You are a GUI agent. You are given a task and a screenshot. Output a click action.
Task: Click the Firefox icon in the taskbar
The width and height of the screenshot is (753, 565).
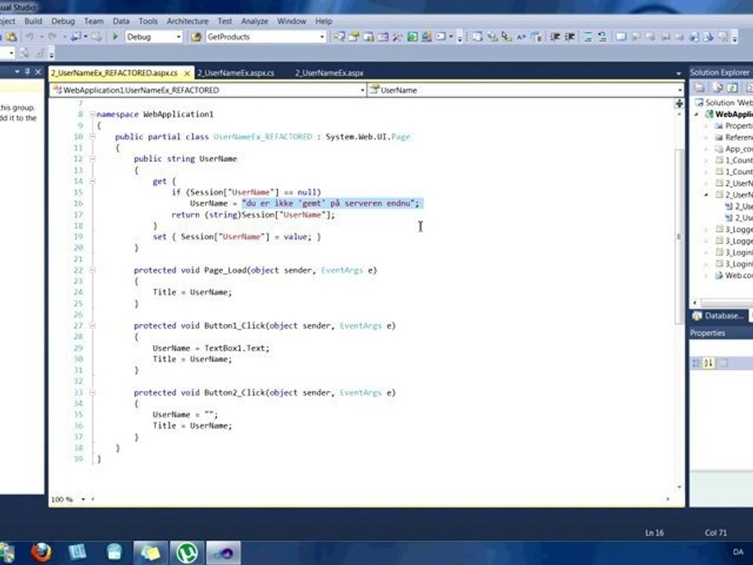41,552
